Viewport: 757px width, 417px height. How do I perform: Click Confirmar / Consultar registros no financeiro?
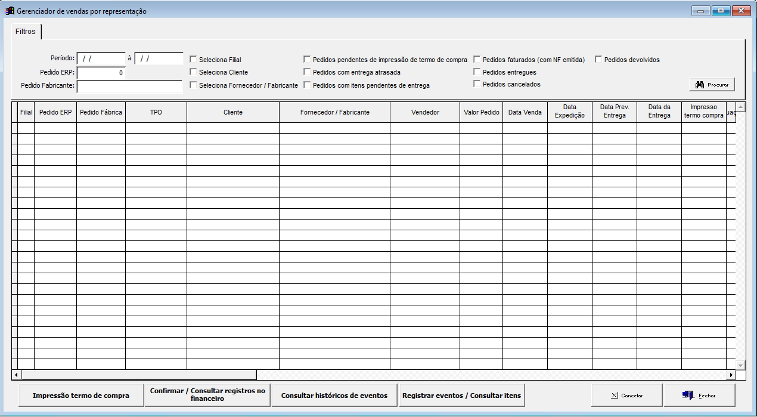coord(207,395)
